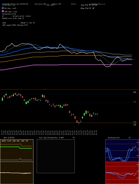Select the '200 Day - 4.34' label
Screen dimensions: 139x184
(11, 12)
